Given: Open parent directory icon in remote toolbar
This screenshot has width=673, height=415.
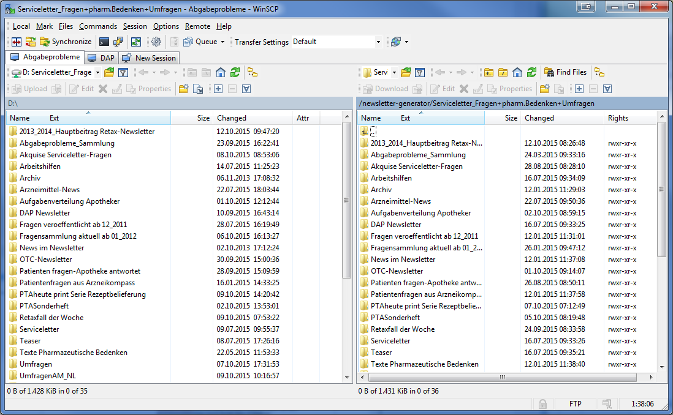Looking at the screenshot, I should point(489,72).
